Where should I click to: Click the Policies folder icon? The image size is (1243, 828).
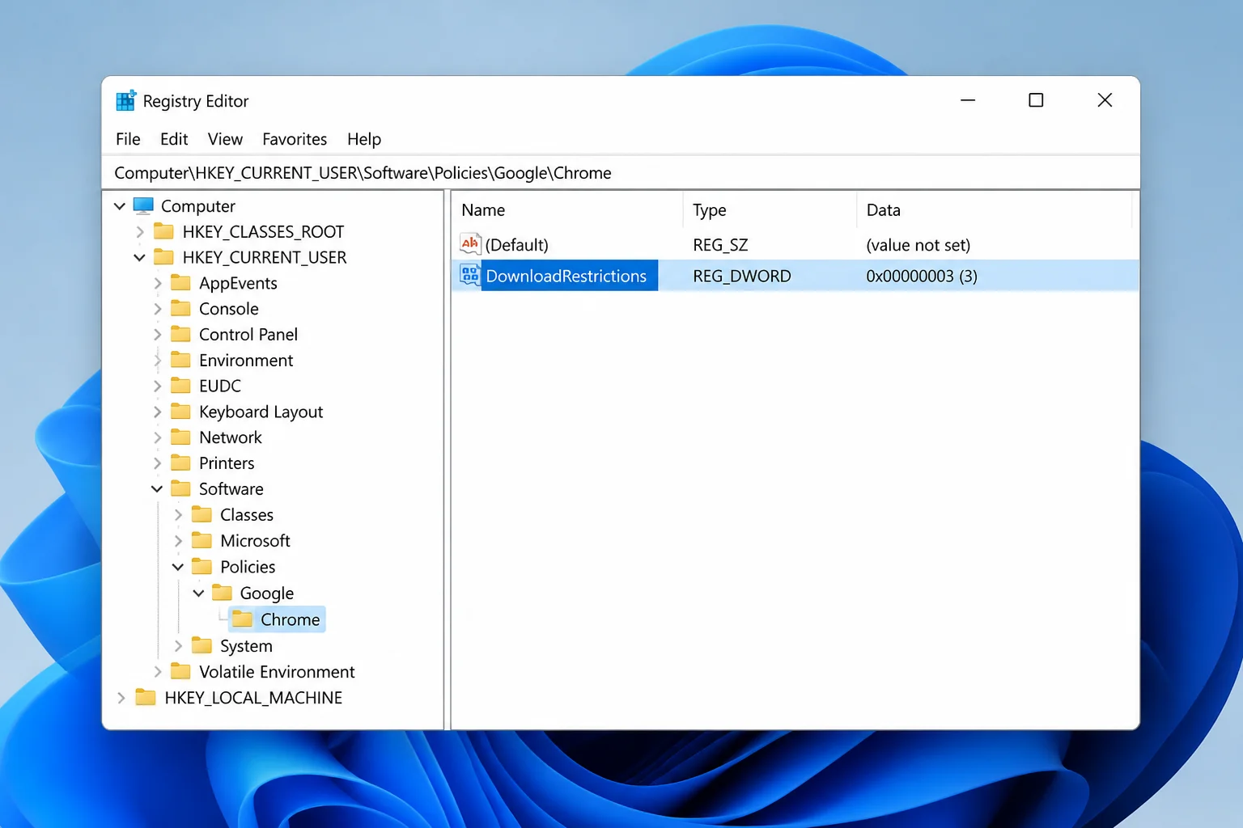pyautogui.click(x=202, y=566)
